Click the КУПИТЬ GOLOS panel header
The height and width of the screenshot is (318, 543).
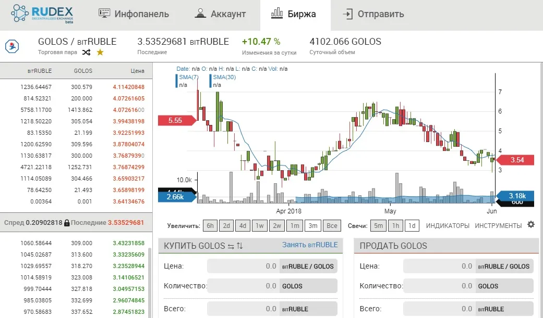click(250, 246)
